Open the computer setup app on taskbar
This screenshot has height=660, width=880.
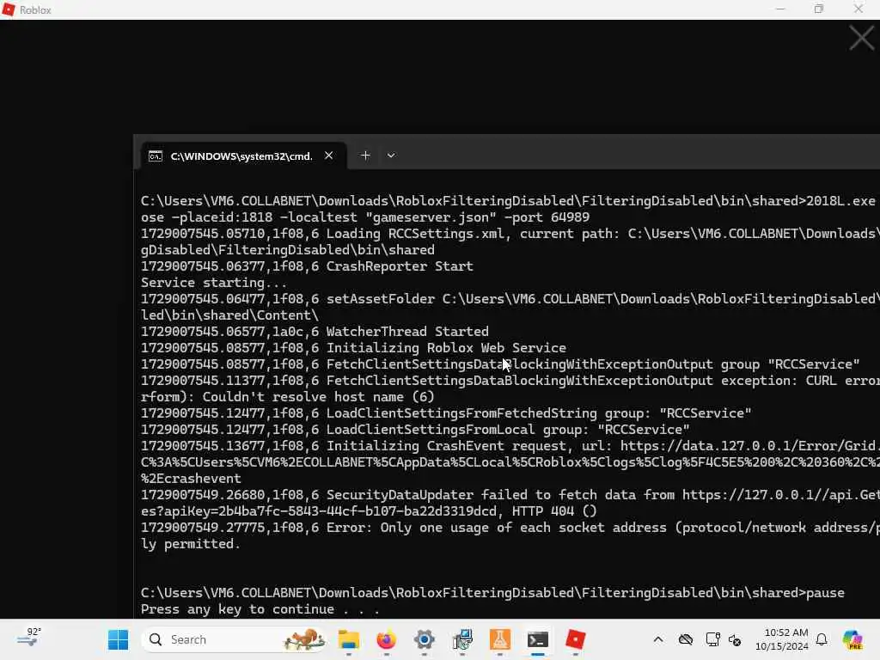pos(462,639)
